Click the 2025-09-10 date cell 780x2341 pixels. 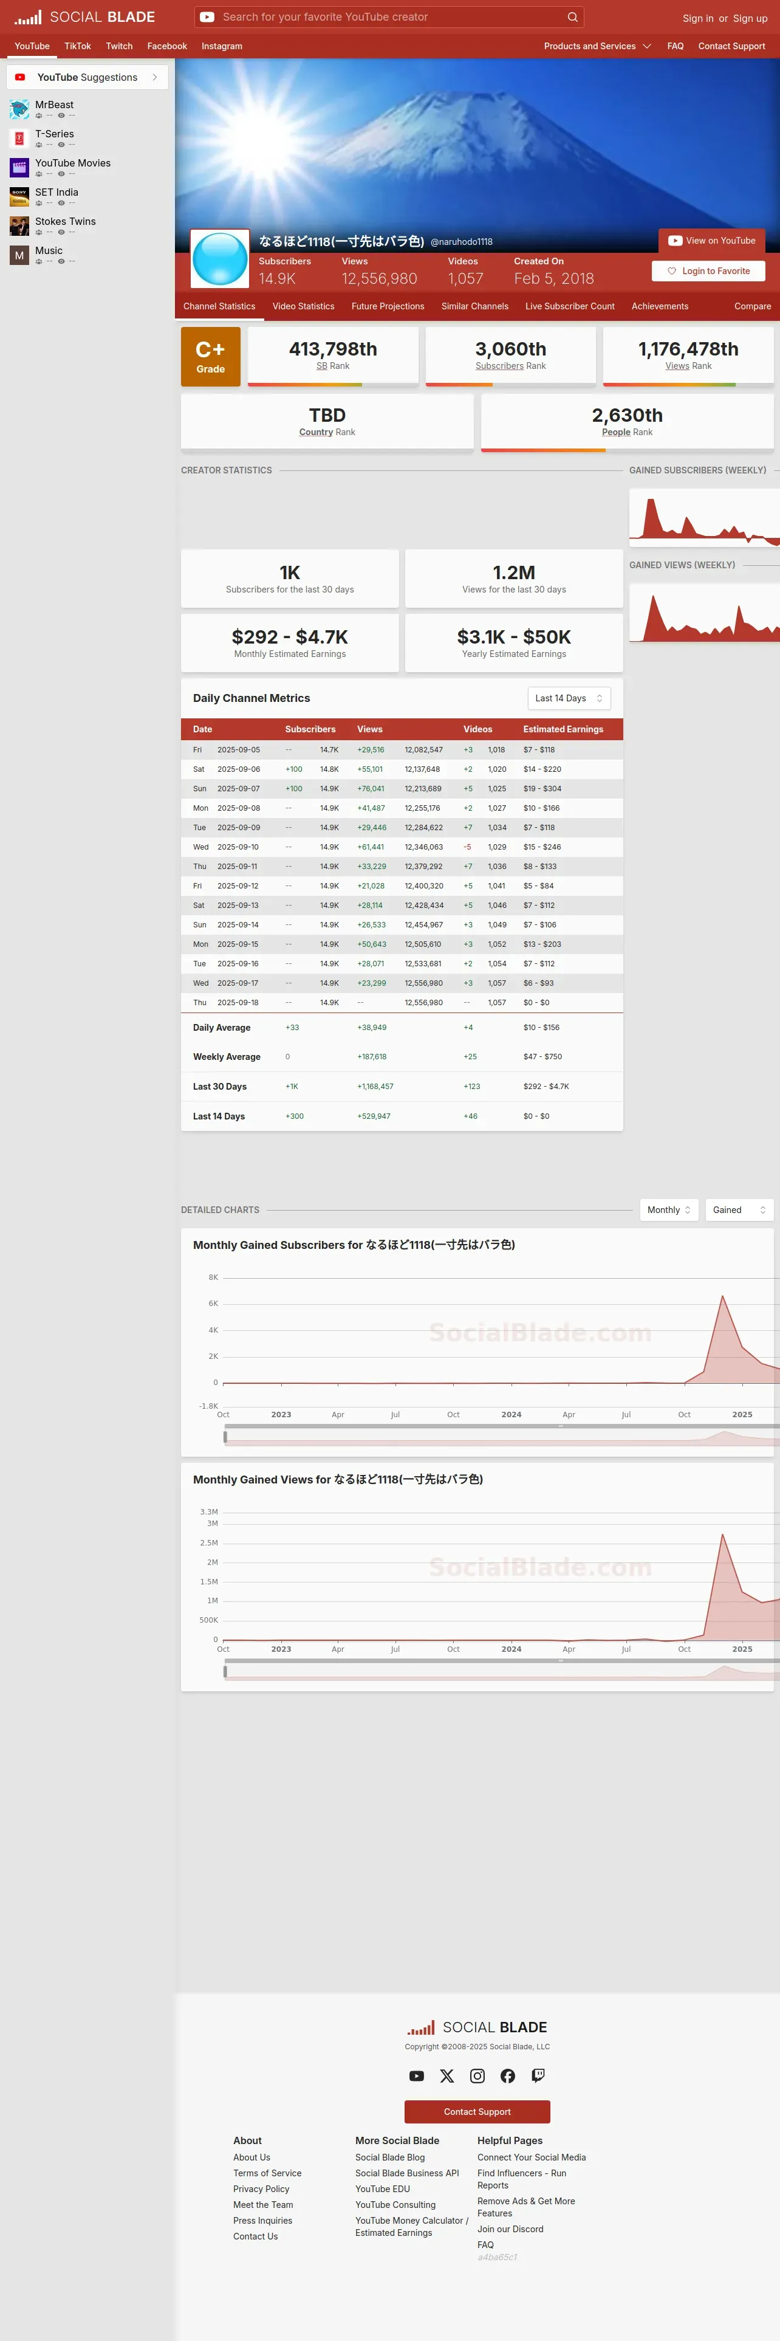coord(238,847)
